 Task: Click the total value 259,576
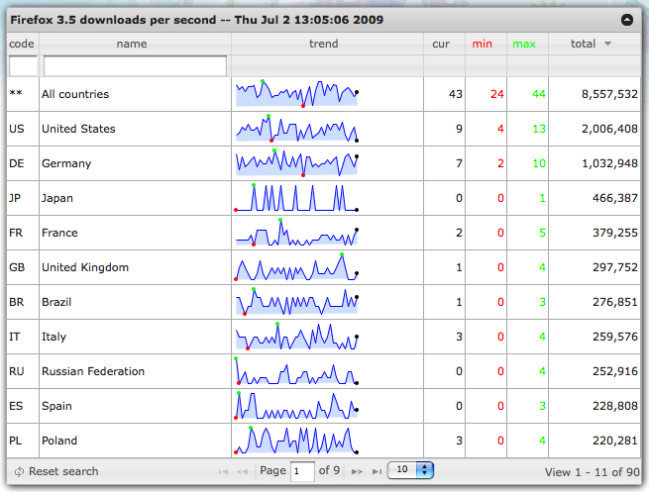coord(615,337)
